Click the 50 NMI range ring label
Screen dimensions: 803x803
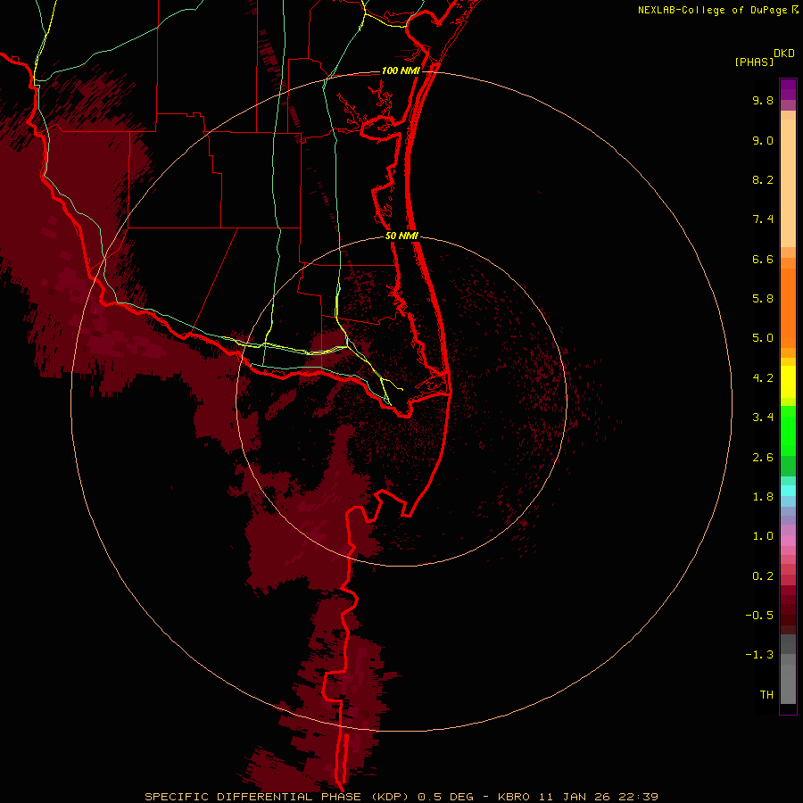[401, 236]
